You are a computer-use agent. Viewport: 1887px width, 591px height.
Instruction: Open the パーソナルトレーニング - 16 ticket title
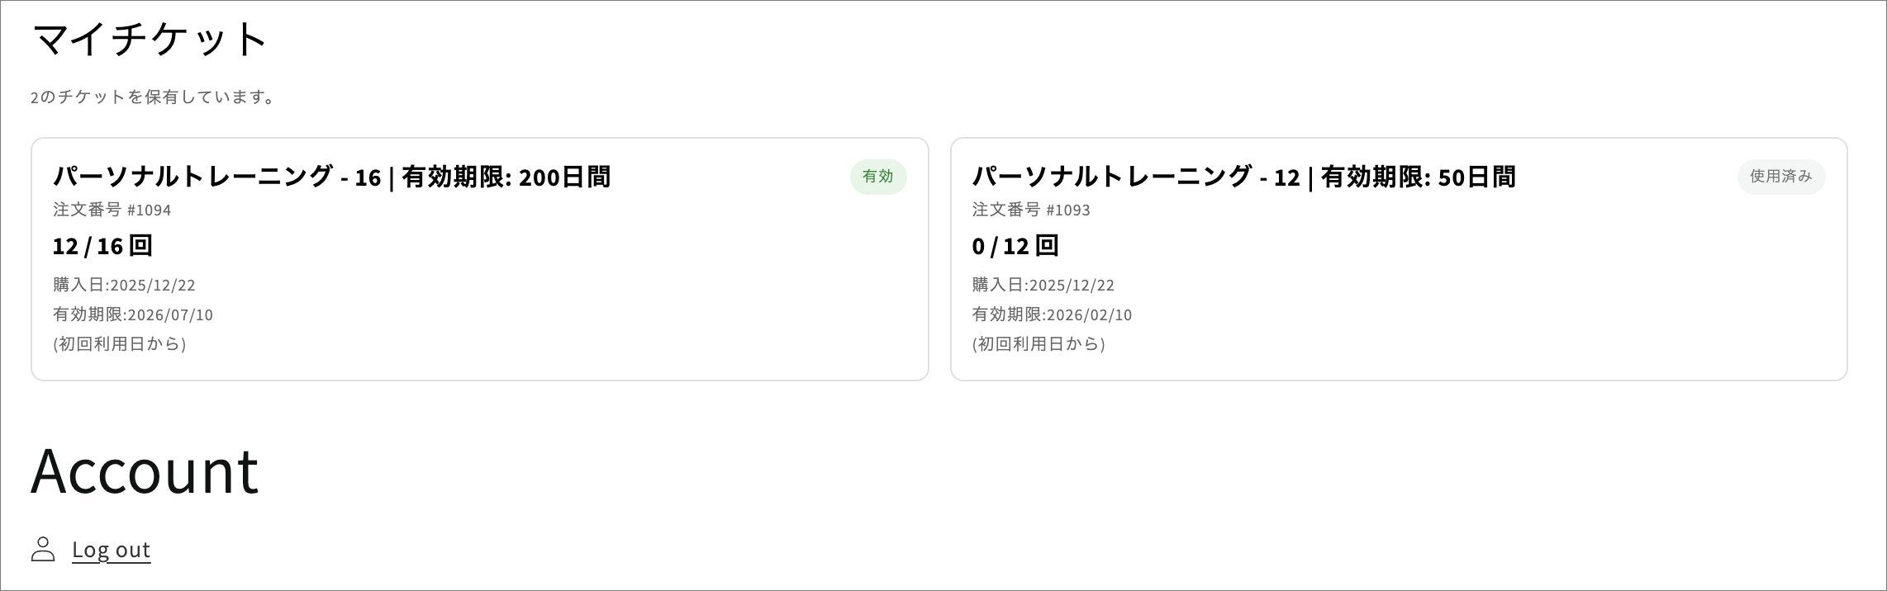pyautogui.click(x=332, y=177)
